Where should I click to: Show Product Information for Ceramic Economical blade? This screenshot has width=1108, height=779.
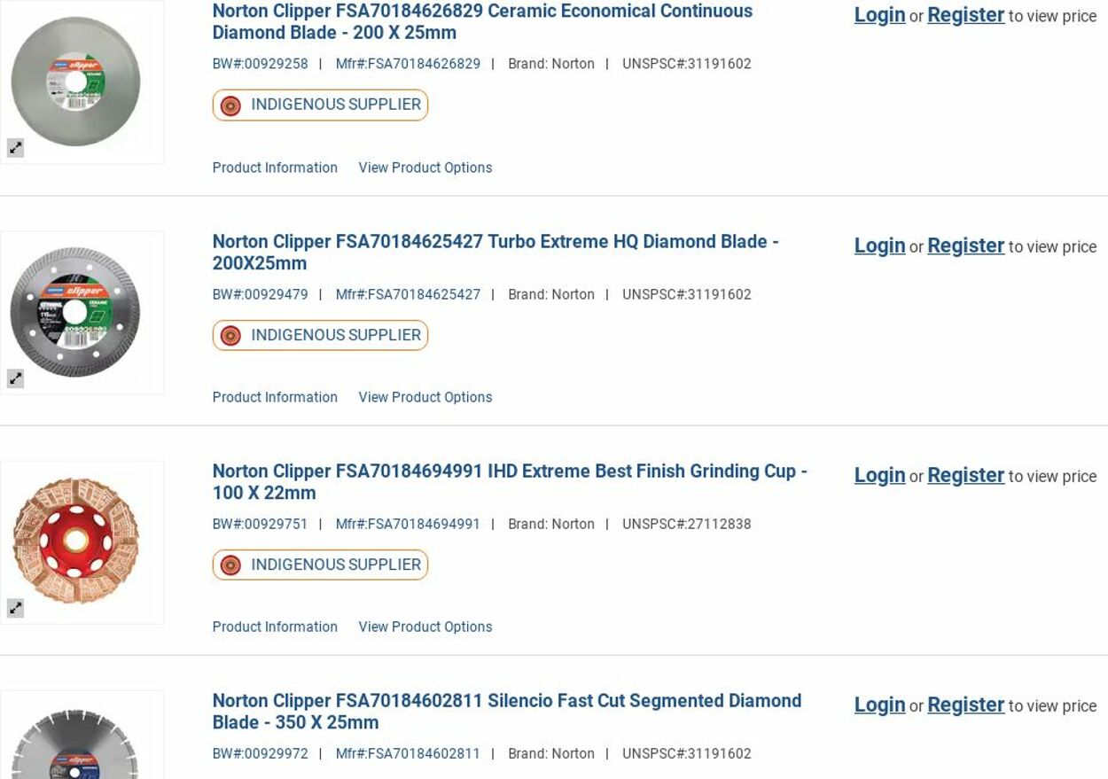point(275,167)
